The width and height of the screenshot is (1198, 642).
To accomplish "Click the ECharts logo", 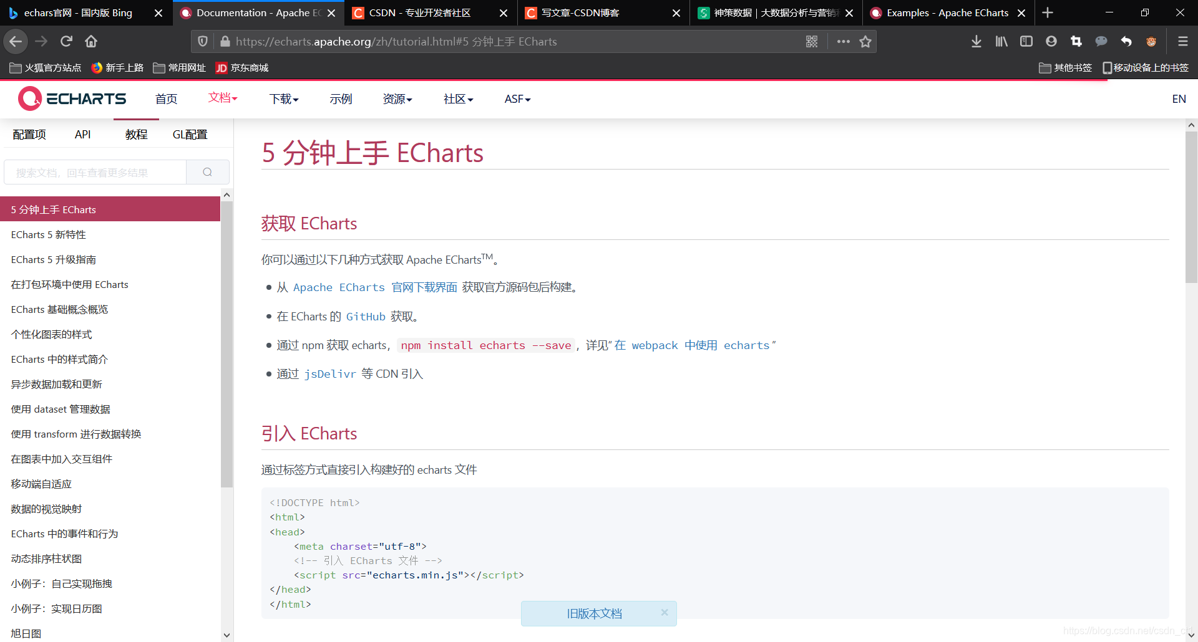I will pos(72,98).
